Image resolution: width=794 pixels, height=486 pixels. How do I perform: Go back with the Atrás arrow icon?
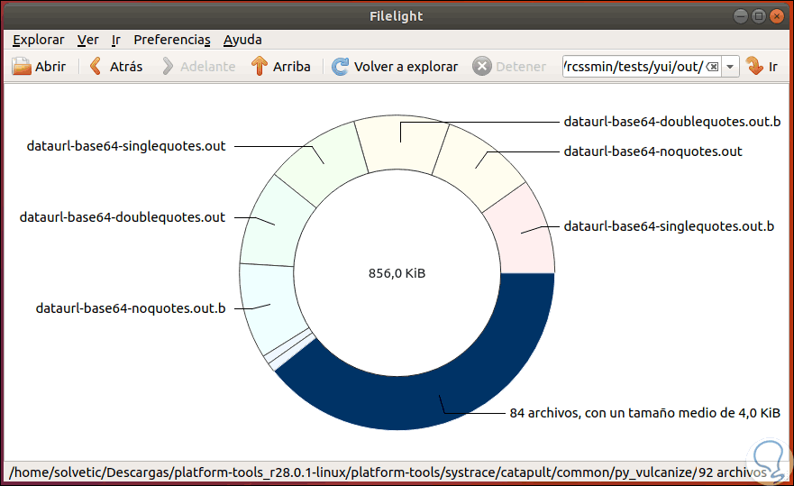96,67
